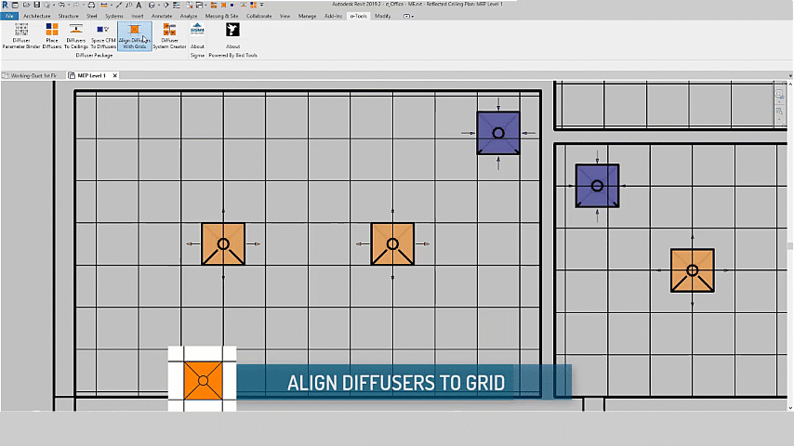
Task: Run the Diffusers To Ceilings tool
Action: (76, 36)
